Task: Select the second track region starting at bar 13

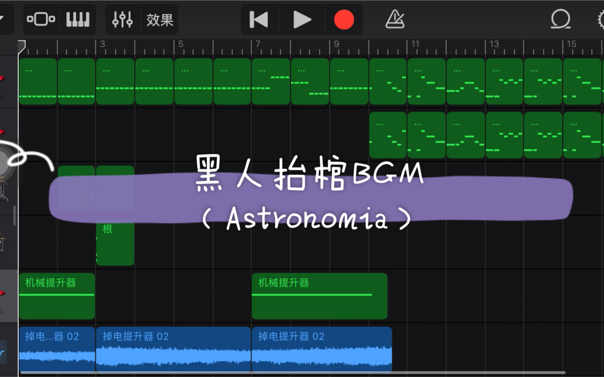Action: pos(504,135)
